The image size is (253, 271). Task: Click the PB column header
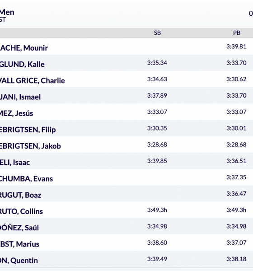click(237, 33)
